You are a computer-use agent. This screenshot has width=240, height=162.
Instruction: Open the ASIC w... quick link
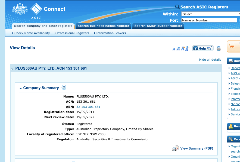coord(235,78)
